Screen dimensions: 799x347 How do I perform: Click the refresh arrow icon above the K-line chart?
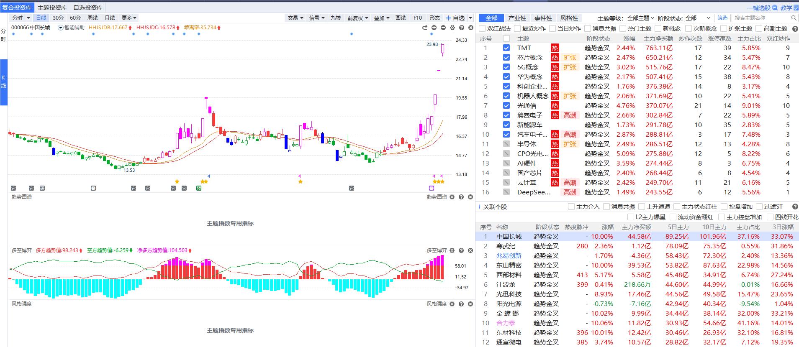click(424, 28)
